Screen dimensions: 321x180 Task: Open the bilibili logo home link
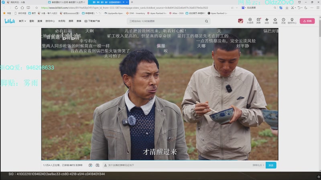click(10, 21)
